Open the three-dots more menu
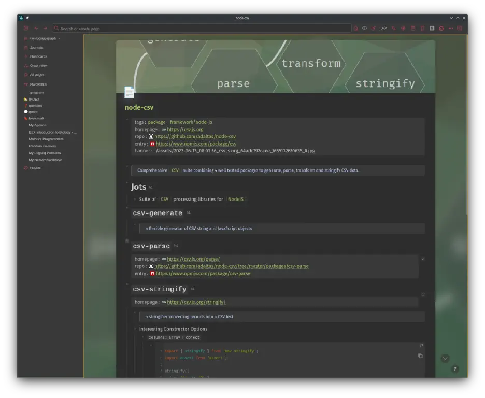This screenshot has width=485, height=398. click(x=451, y=28)
